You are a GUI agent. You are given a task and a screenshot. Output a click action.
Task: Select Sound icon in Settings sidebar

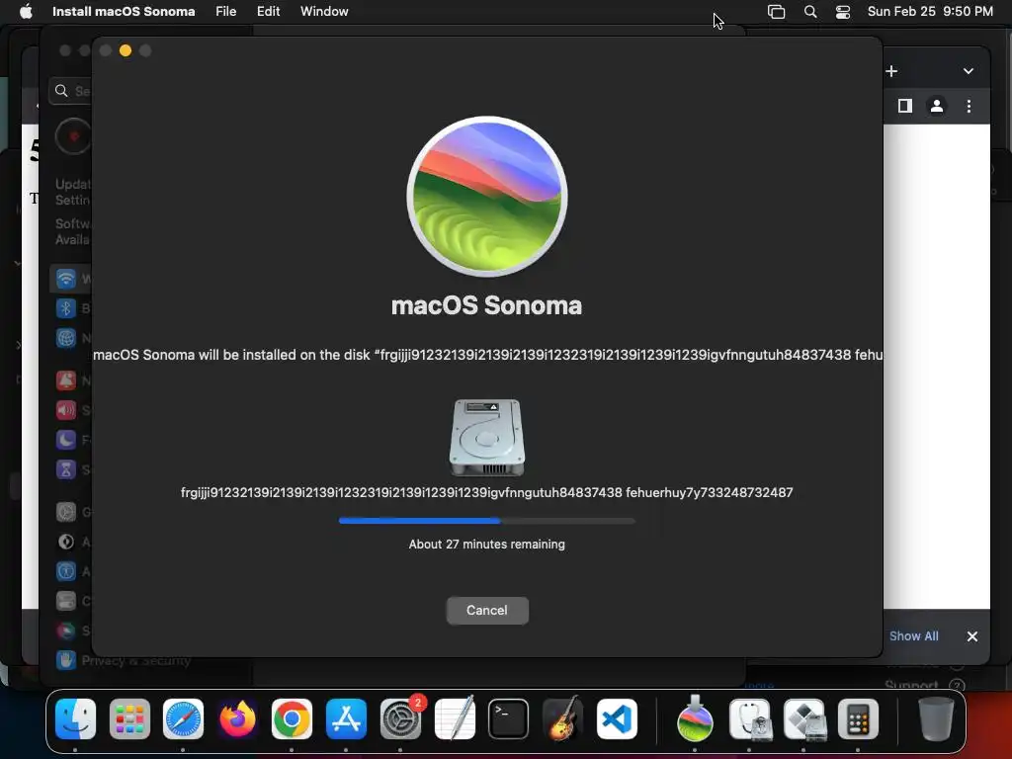[66, 410]
